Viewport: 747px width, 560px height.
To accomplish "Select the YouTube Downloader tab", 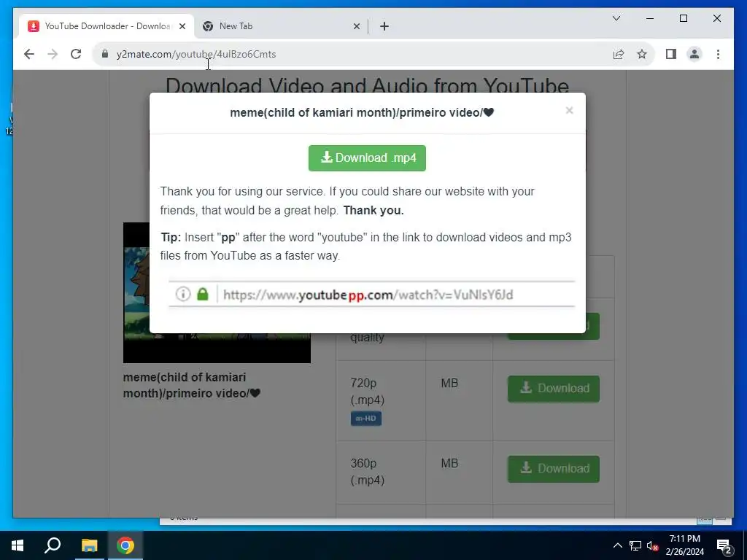I will click(107, 26).
